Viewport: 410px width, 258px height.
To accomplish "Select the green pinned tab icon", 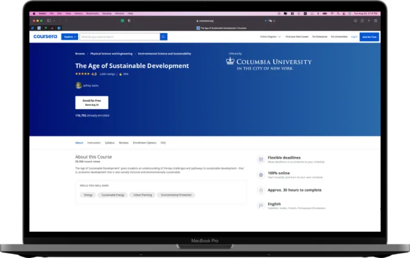I will (x=46, y=28).
